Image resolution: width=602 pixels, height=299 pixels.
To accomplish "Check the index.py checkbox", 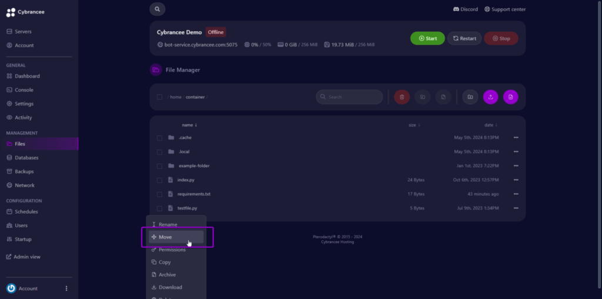I will (x=159, y=180).
